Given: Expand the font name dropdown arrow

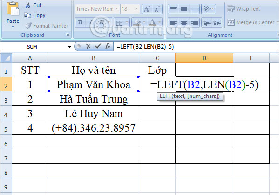Looking at the screenshot, I should coord(117,9).
